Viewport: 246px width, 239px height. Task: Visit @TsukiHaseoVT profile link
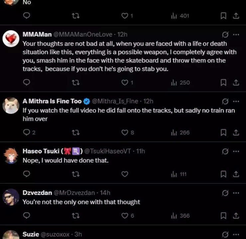[x=108, y=151]
